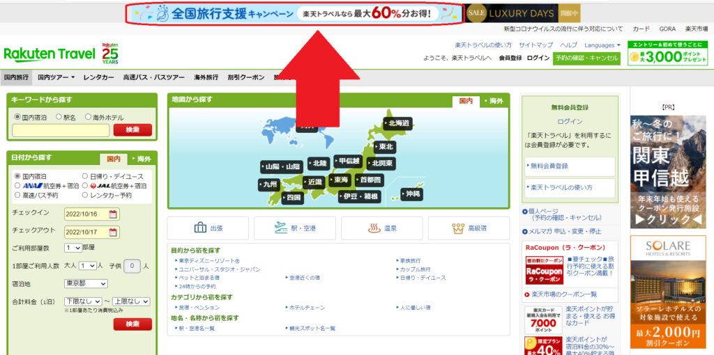Screen dimensions: 714x355
Task: Select 日帰り・デイユース radio button
Action: point(84,176)
